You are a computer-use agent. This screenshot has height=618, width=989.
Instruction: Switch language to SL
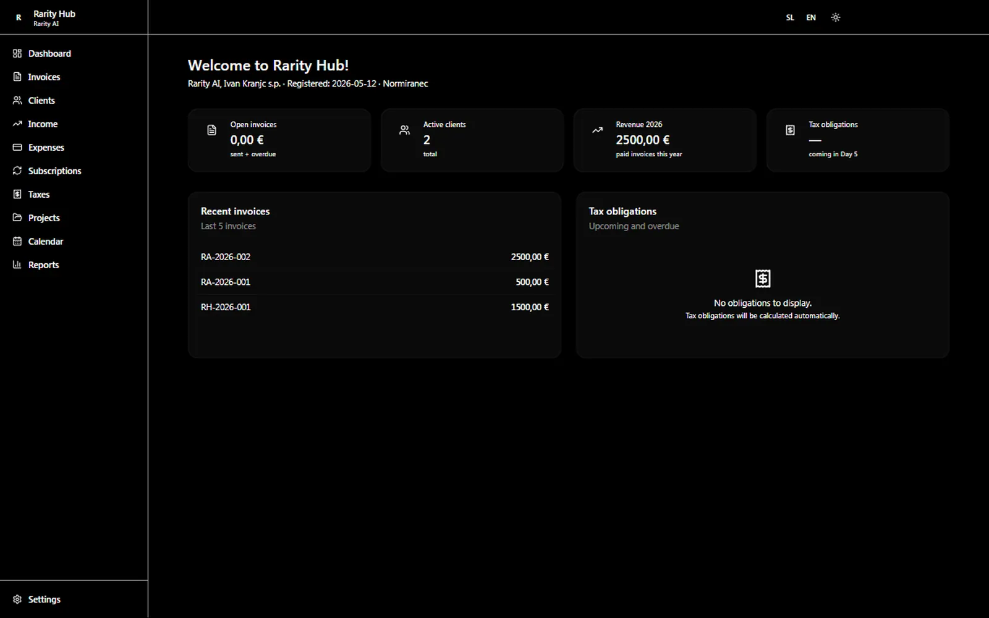click(x=790, y=17)
